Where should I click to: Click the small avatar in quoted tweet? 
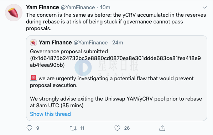click(33, 43)
